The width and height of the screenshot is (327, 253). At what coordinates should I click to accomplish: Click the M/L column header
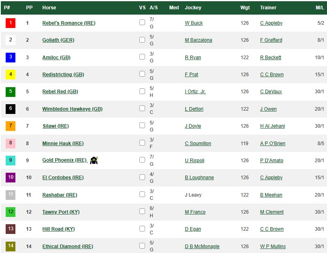320,8
